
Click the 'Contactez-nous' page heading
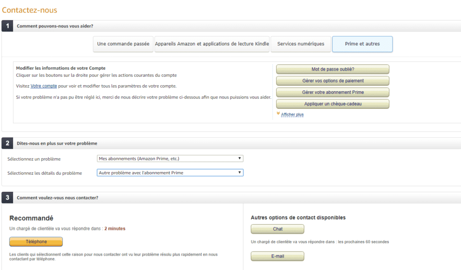pos(30,10)
